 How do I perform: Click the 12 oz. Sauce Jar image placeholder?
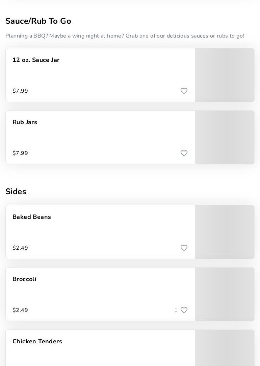pos(225,75)
